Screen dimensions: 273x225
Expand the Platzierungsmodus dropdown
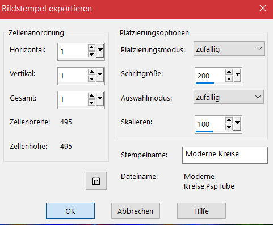pos(229,49)
